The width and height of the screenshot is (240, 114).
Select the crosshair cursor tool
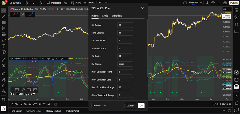[4, 10]
